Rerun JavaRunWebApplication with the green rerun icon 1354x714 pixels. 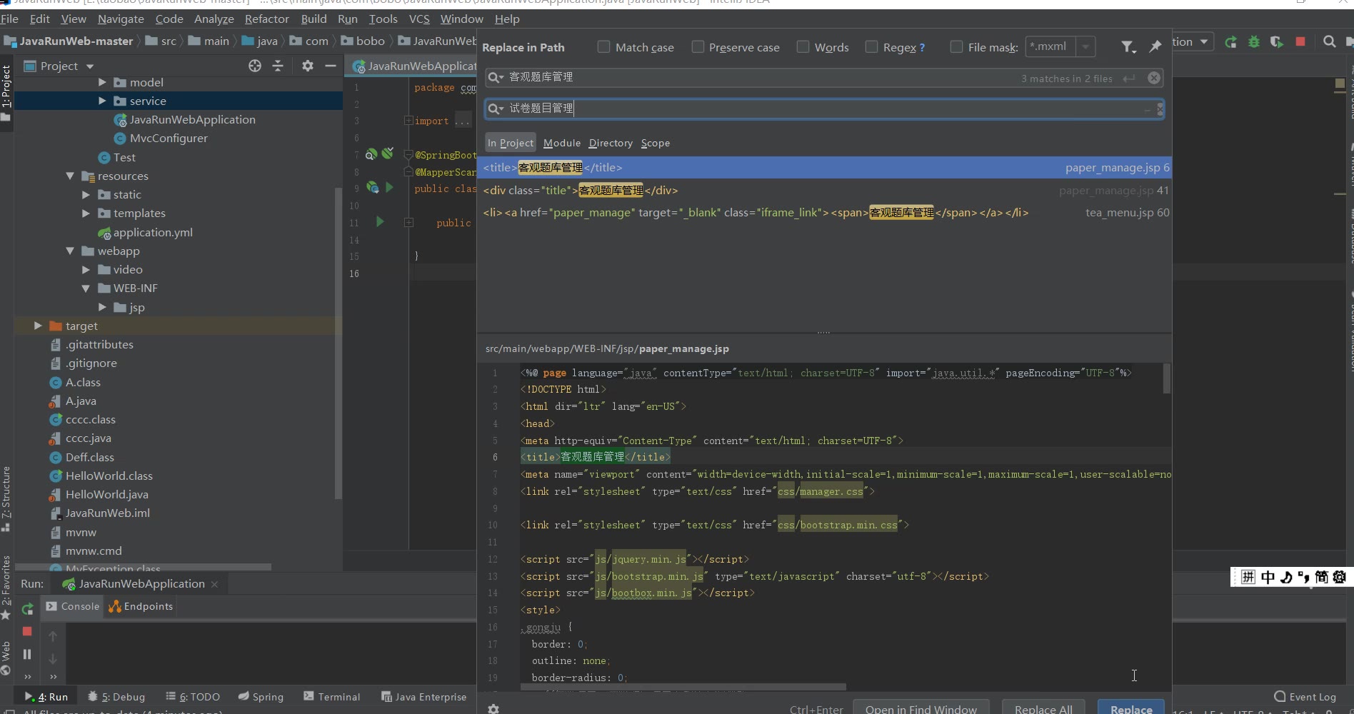click(27, 609)
